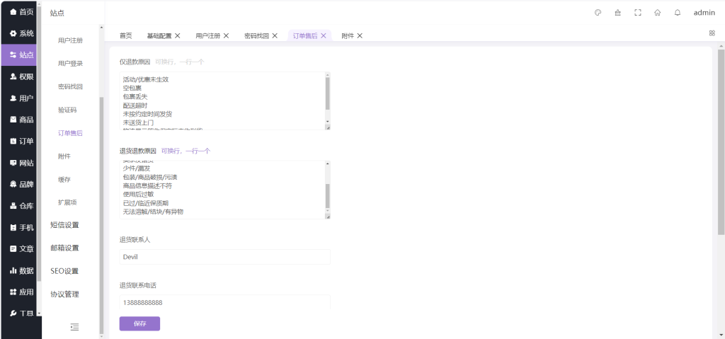The height and width of the screenshot is (339, 725).
Task: Open notifications bell icon
Action: (678, 13)
